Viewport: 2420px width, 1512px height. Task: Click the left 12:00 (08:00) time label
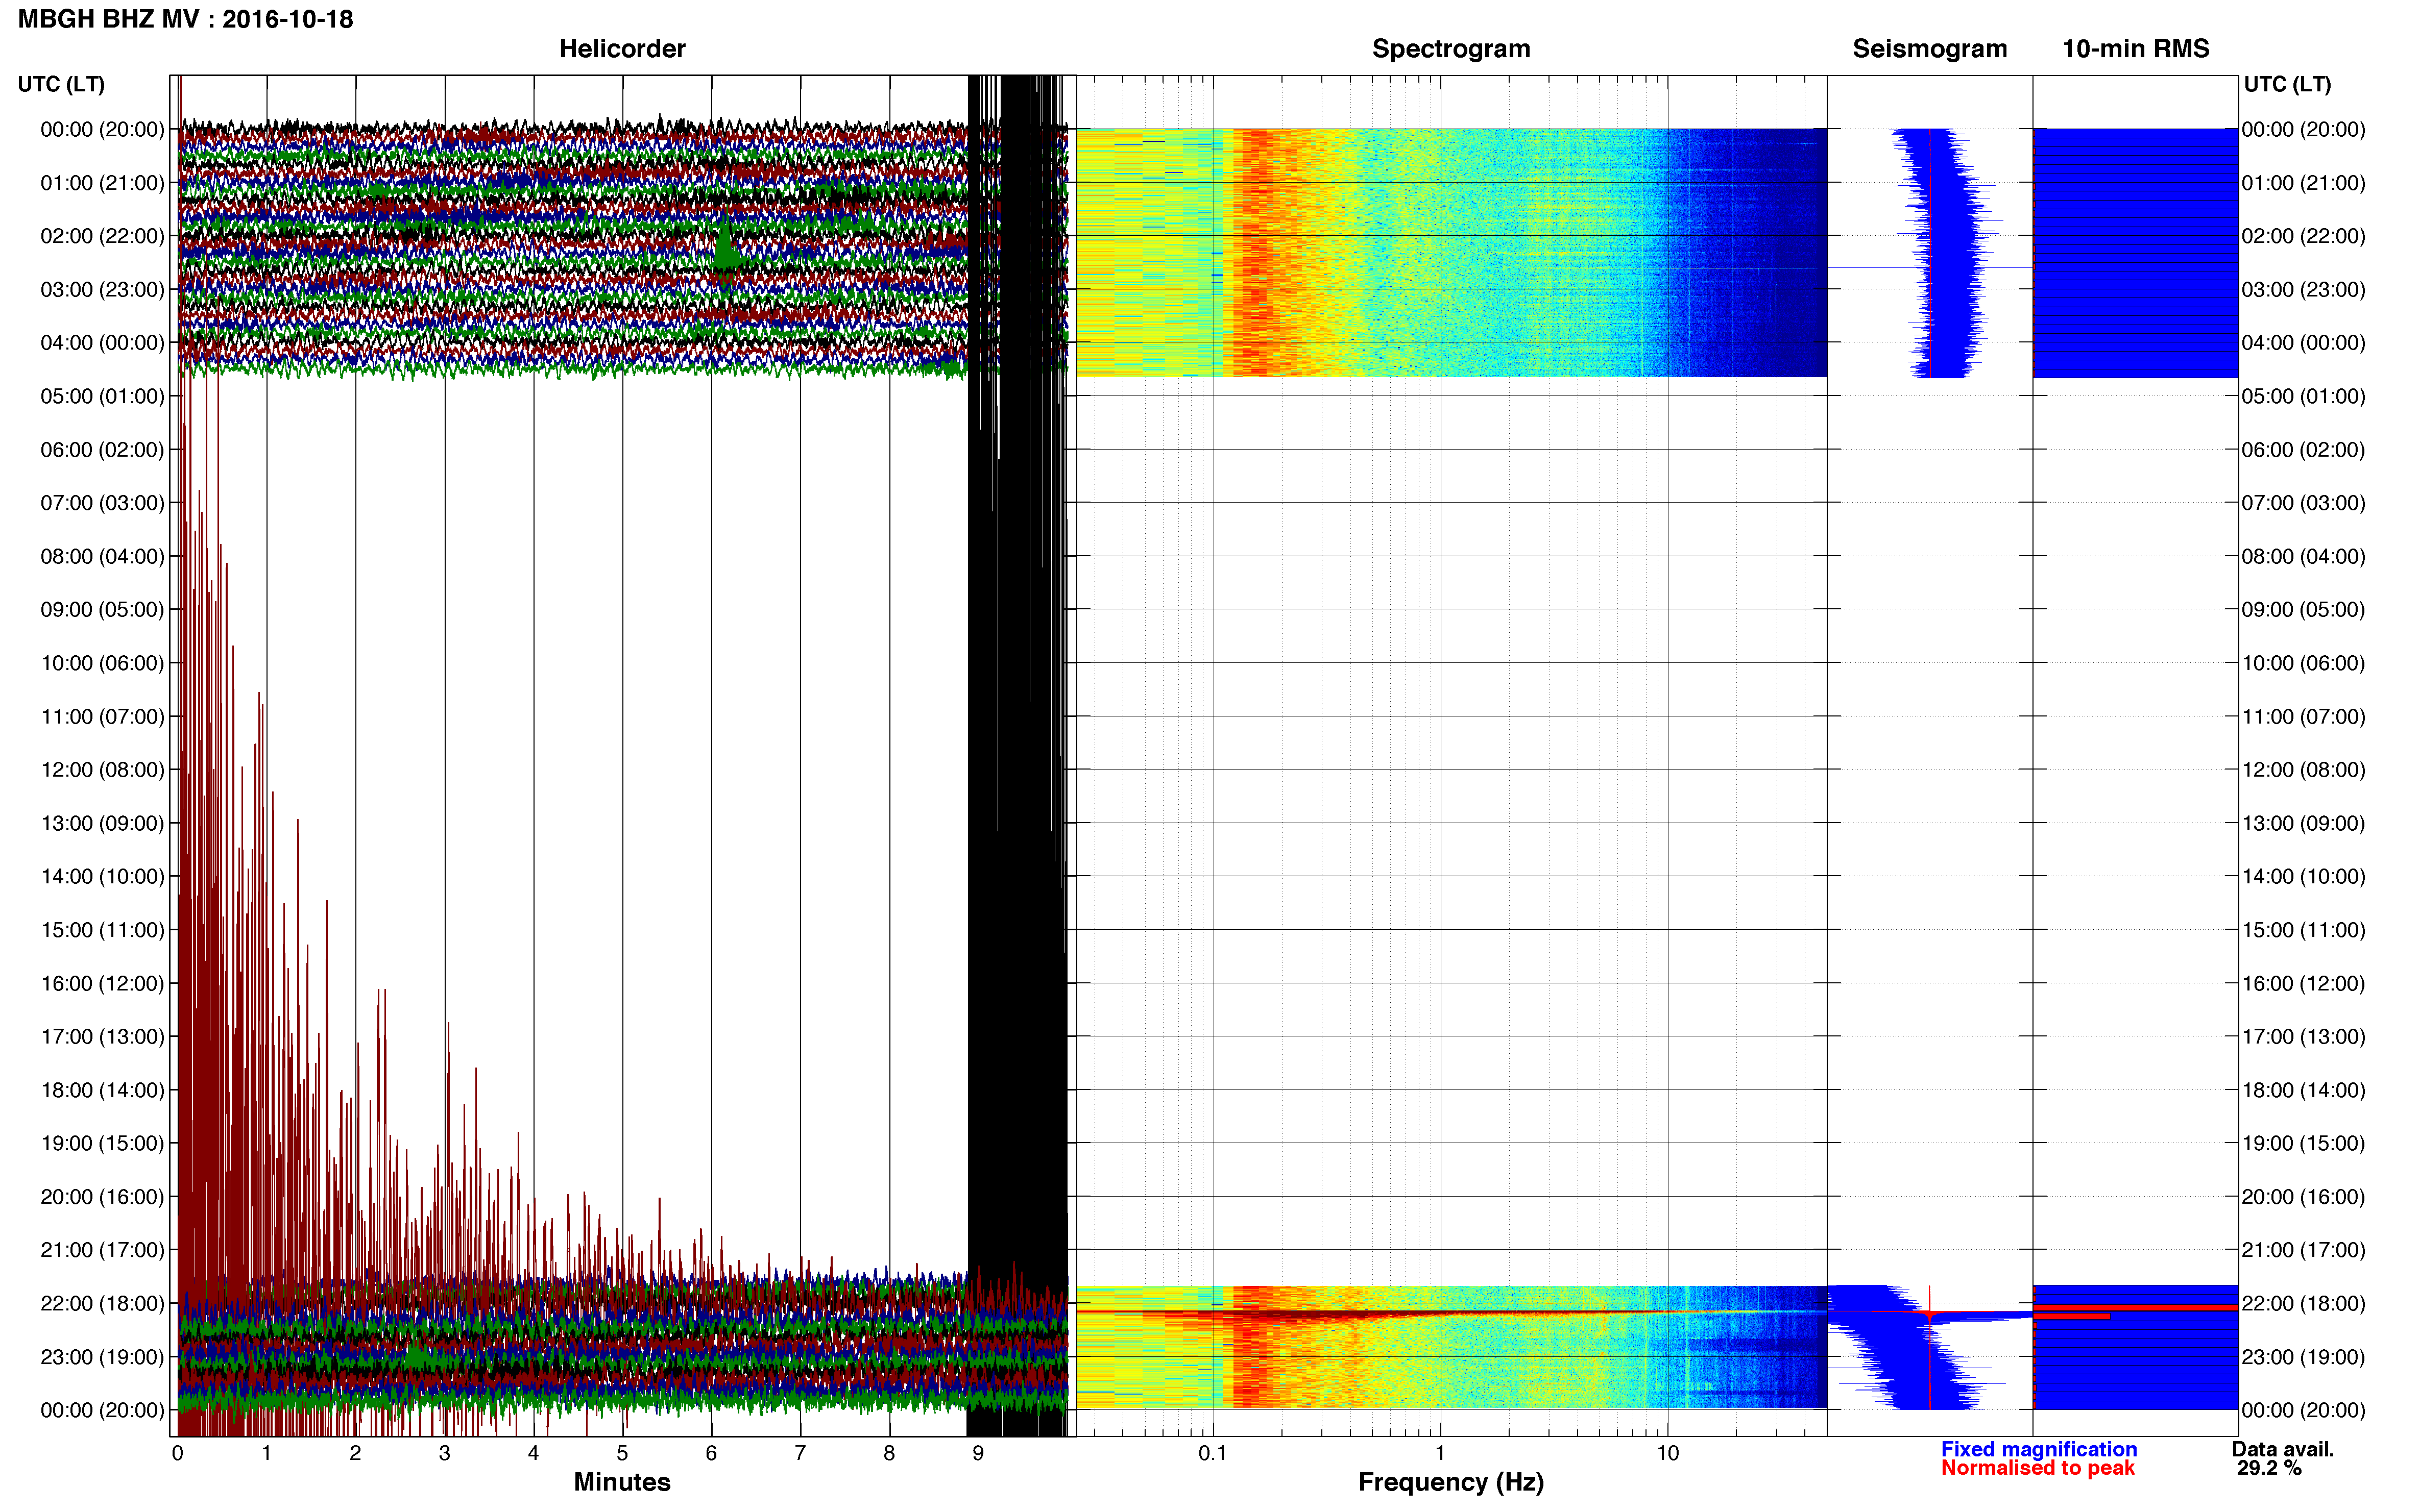coord(102,770)
